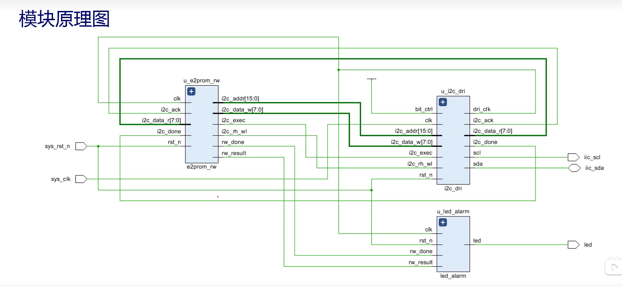
Task: Select the sys_clk input port symbol
Action: point(81,179)
